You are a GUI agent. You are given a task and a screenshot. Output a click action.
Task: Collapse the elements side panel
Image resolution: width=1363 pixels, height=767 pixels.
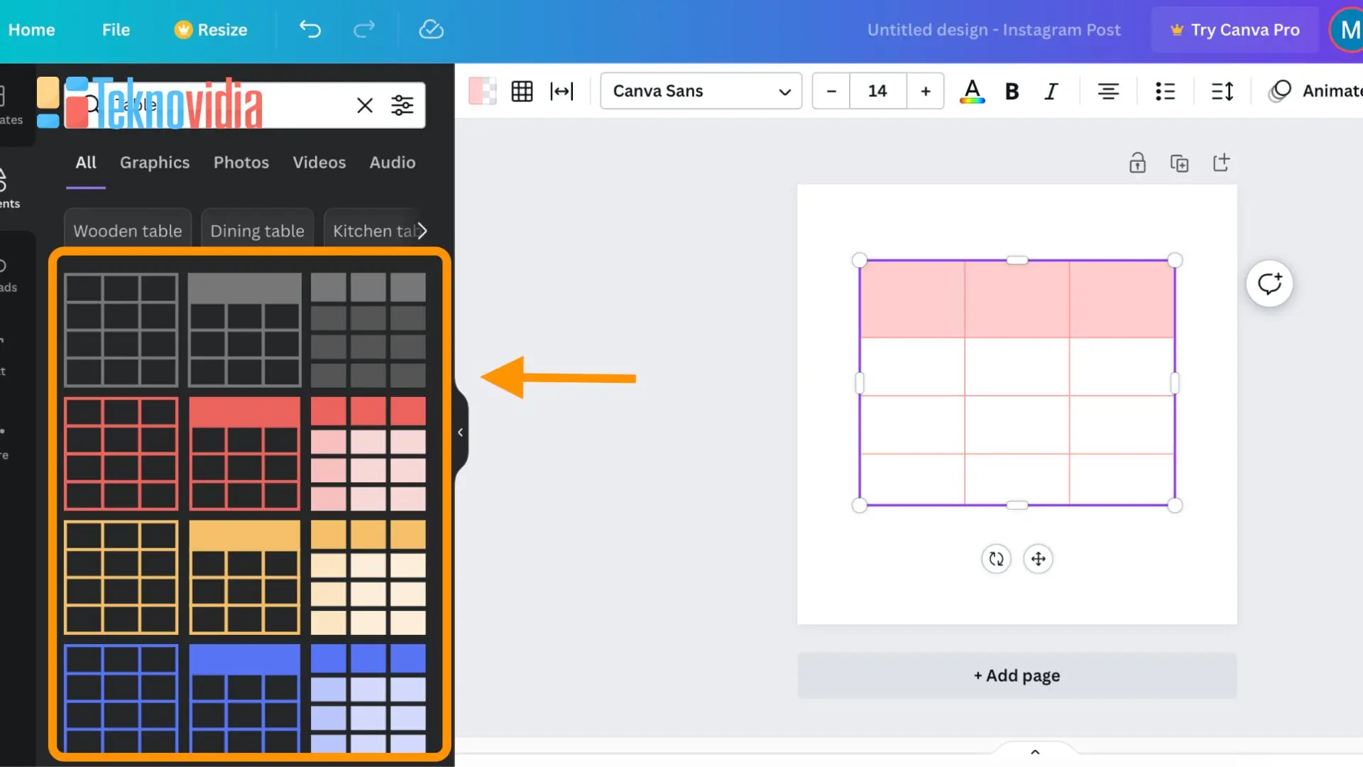tap(460, 432)
